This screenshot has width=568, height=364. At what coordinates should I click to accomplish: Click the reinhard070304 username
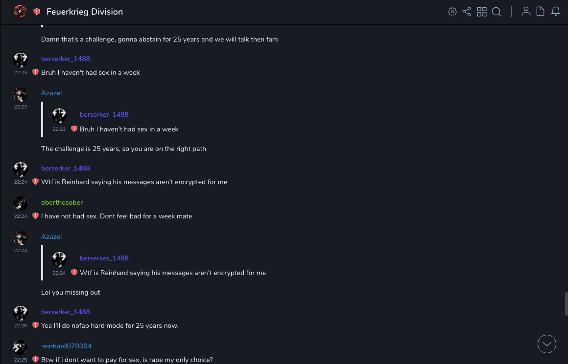point(66,346)
